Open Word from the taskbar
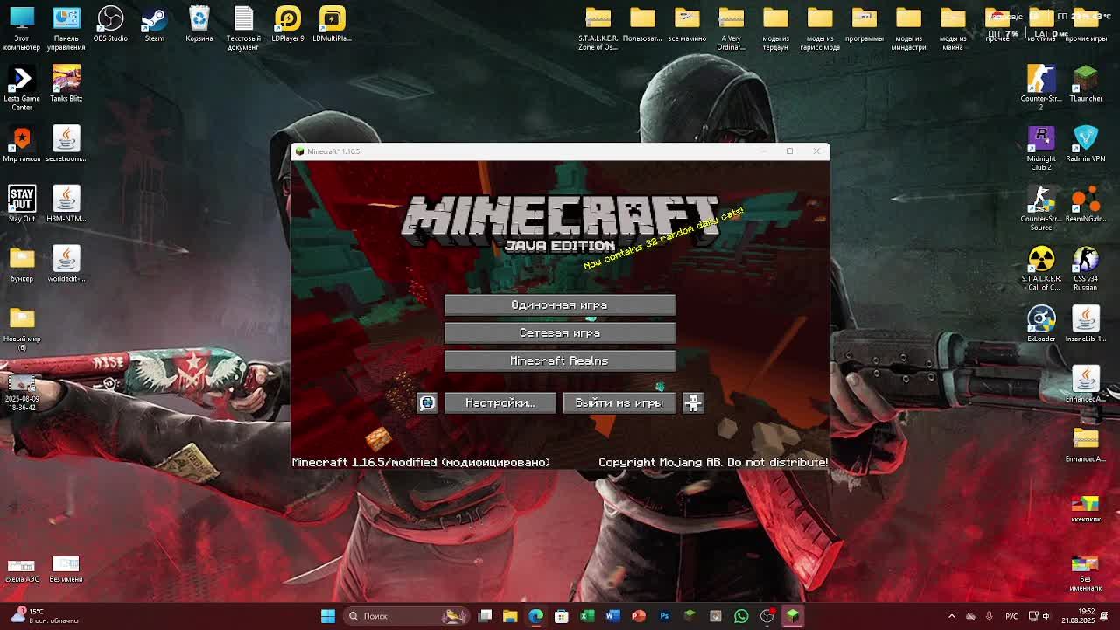The image size is (1120, 630). pos(612,616)
